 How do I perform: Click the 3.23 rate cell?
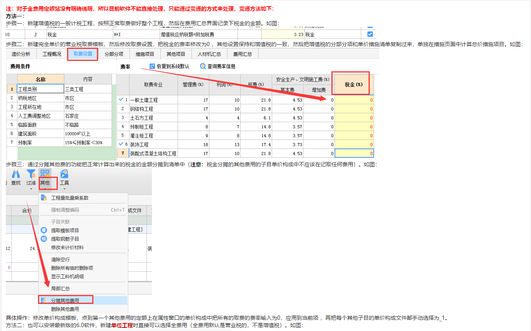[283, 34]
